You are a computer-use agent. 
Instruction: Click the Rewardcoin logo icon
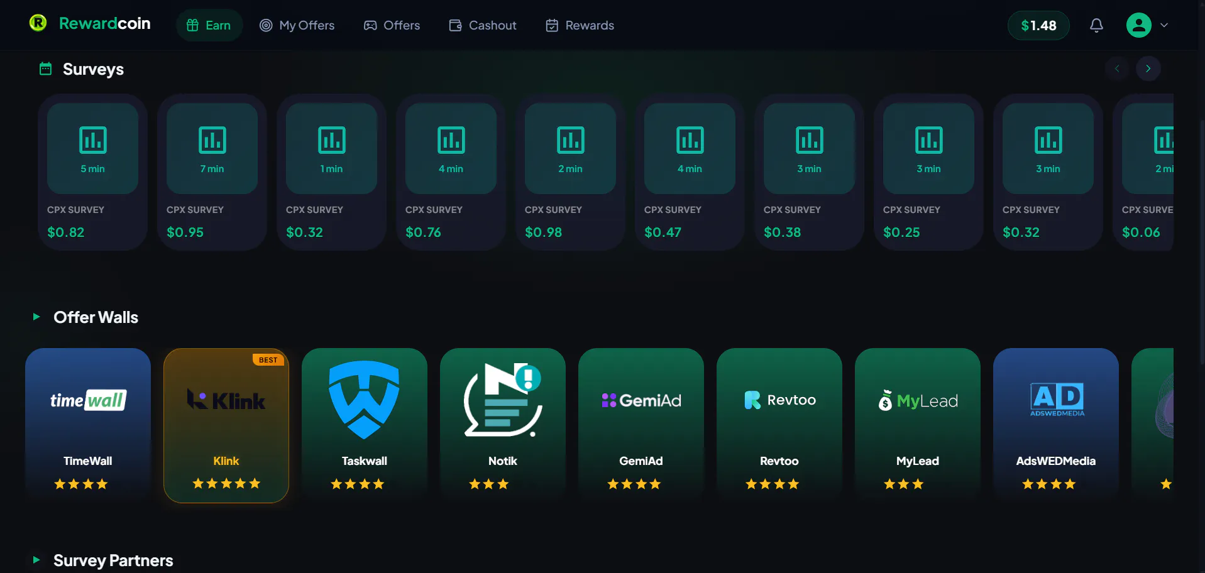coord(38,23)
